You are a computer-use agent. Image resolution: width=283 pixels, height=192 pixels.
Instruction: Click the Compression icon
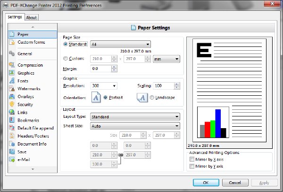(12, 65)
